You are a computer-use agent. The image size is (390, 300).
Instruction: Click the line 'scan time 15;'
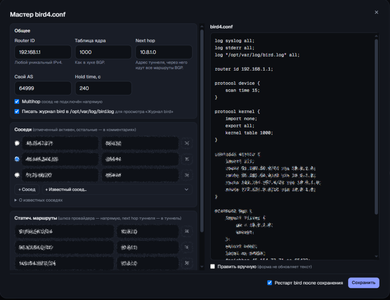point(243,90)
